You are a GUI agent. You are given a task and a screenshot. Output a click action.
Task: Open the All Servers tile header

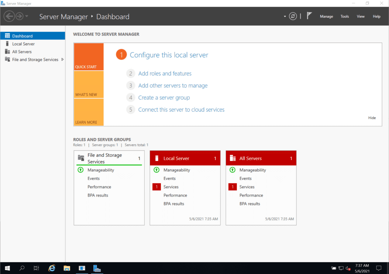[x=261, y=158]
